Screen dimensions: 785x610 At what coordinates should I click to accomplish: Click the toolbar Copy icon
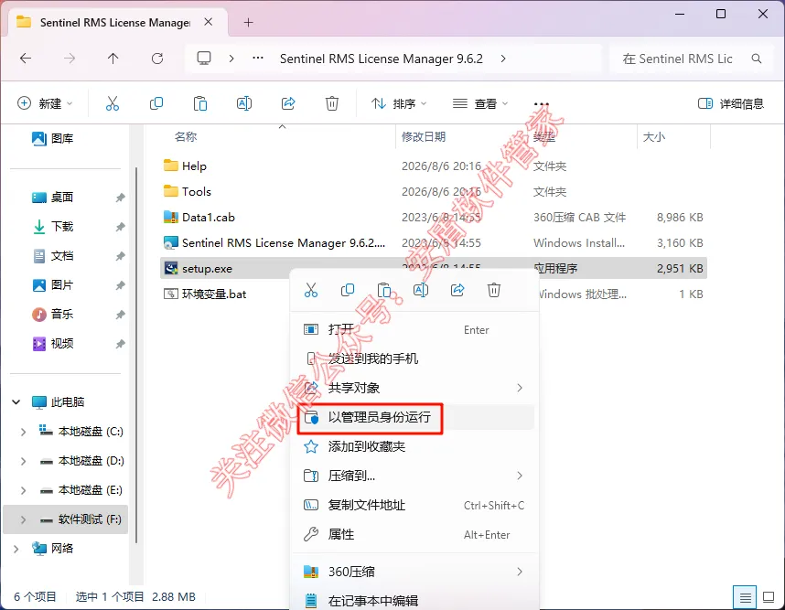pos(156,103)
